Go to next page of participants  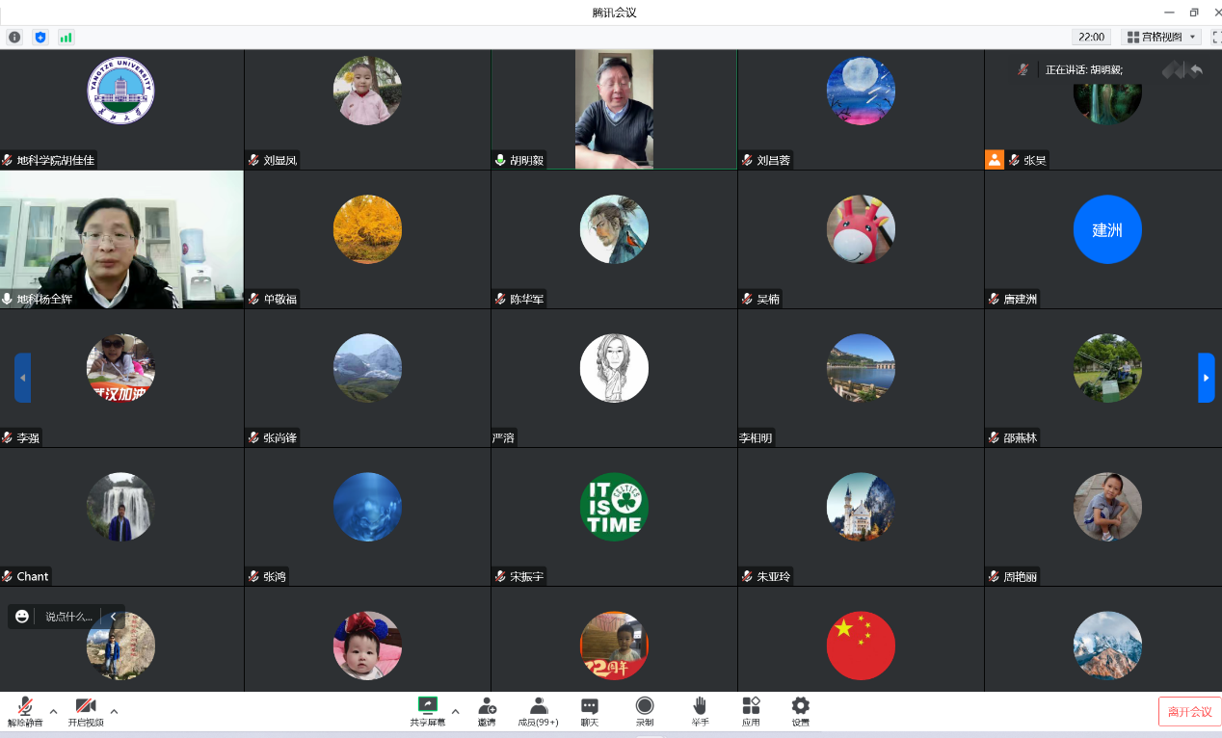click(x=1206, y=378)
